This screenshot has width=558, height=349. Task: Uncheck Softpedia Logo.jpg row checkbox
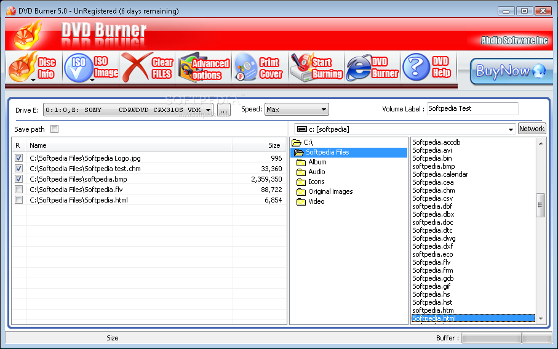(x=19, y=158)
